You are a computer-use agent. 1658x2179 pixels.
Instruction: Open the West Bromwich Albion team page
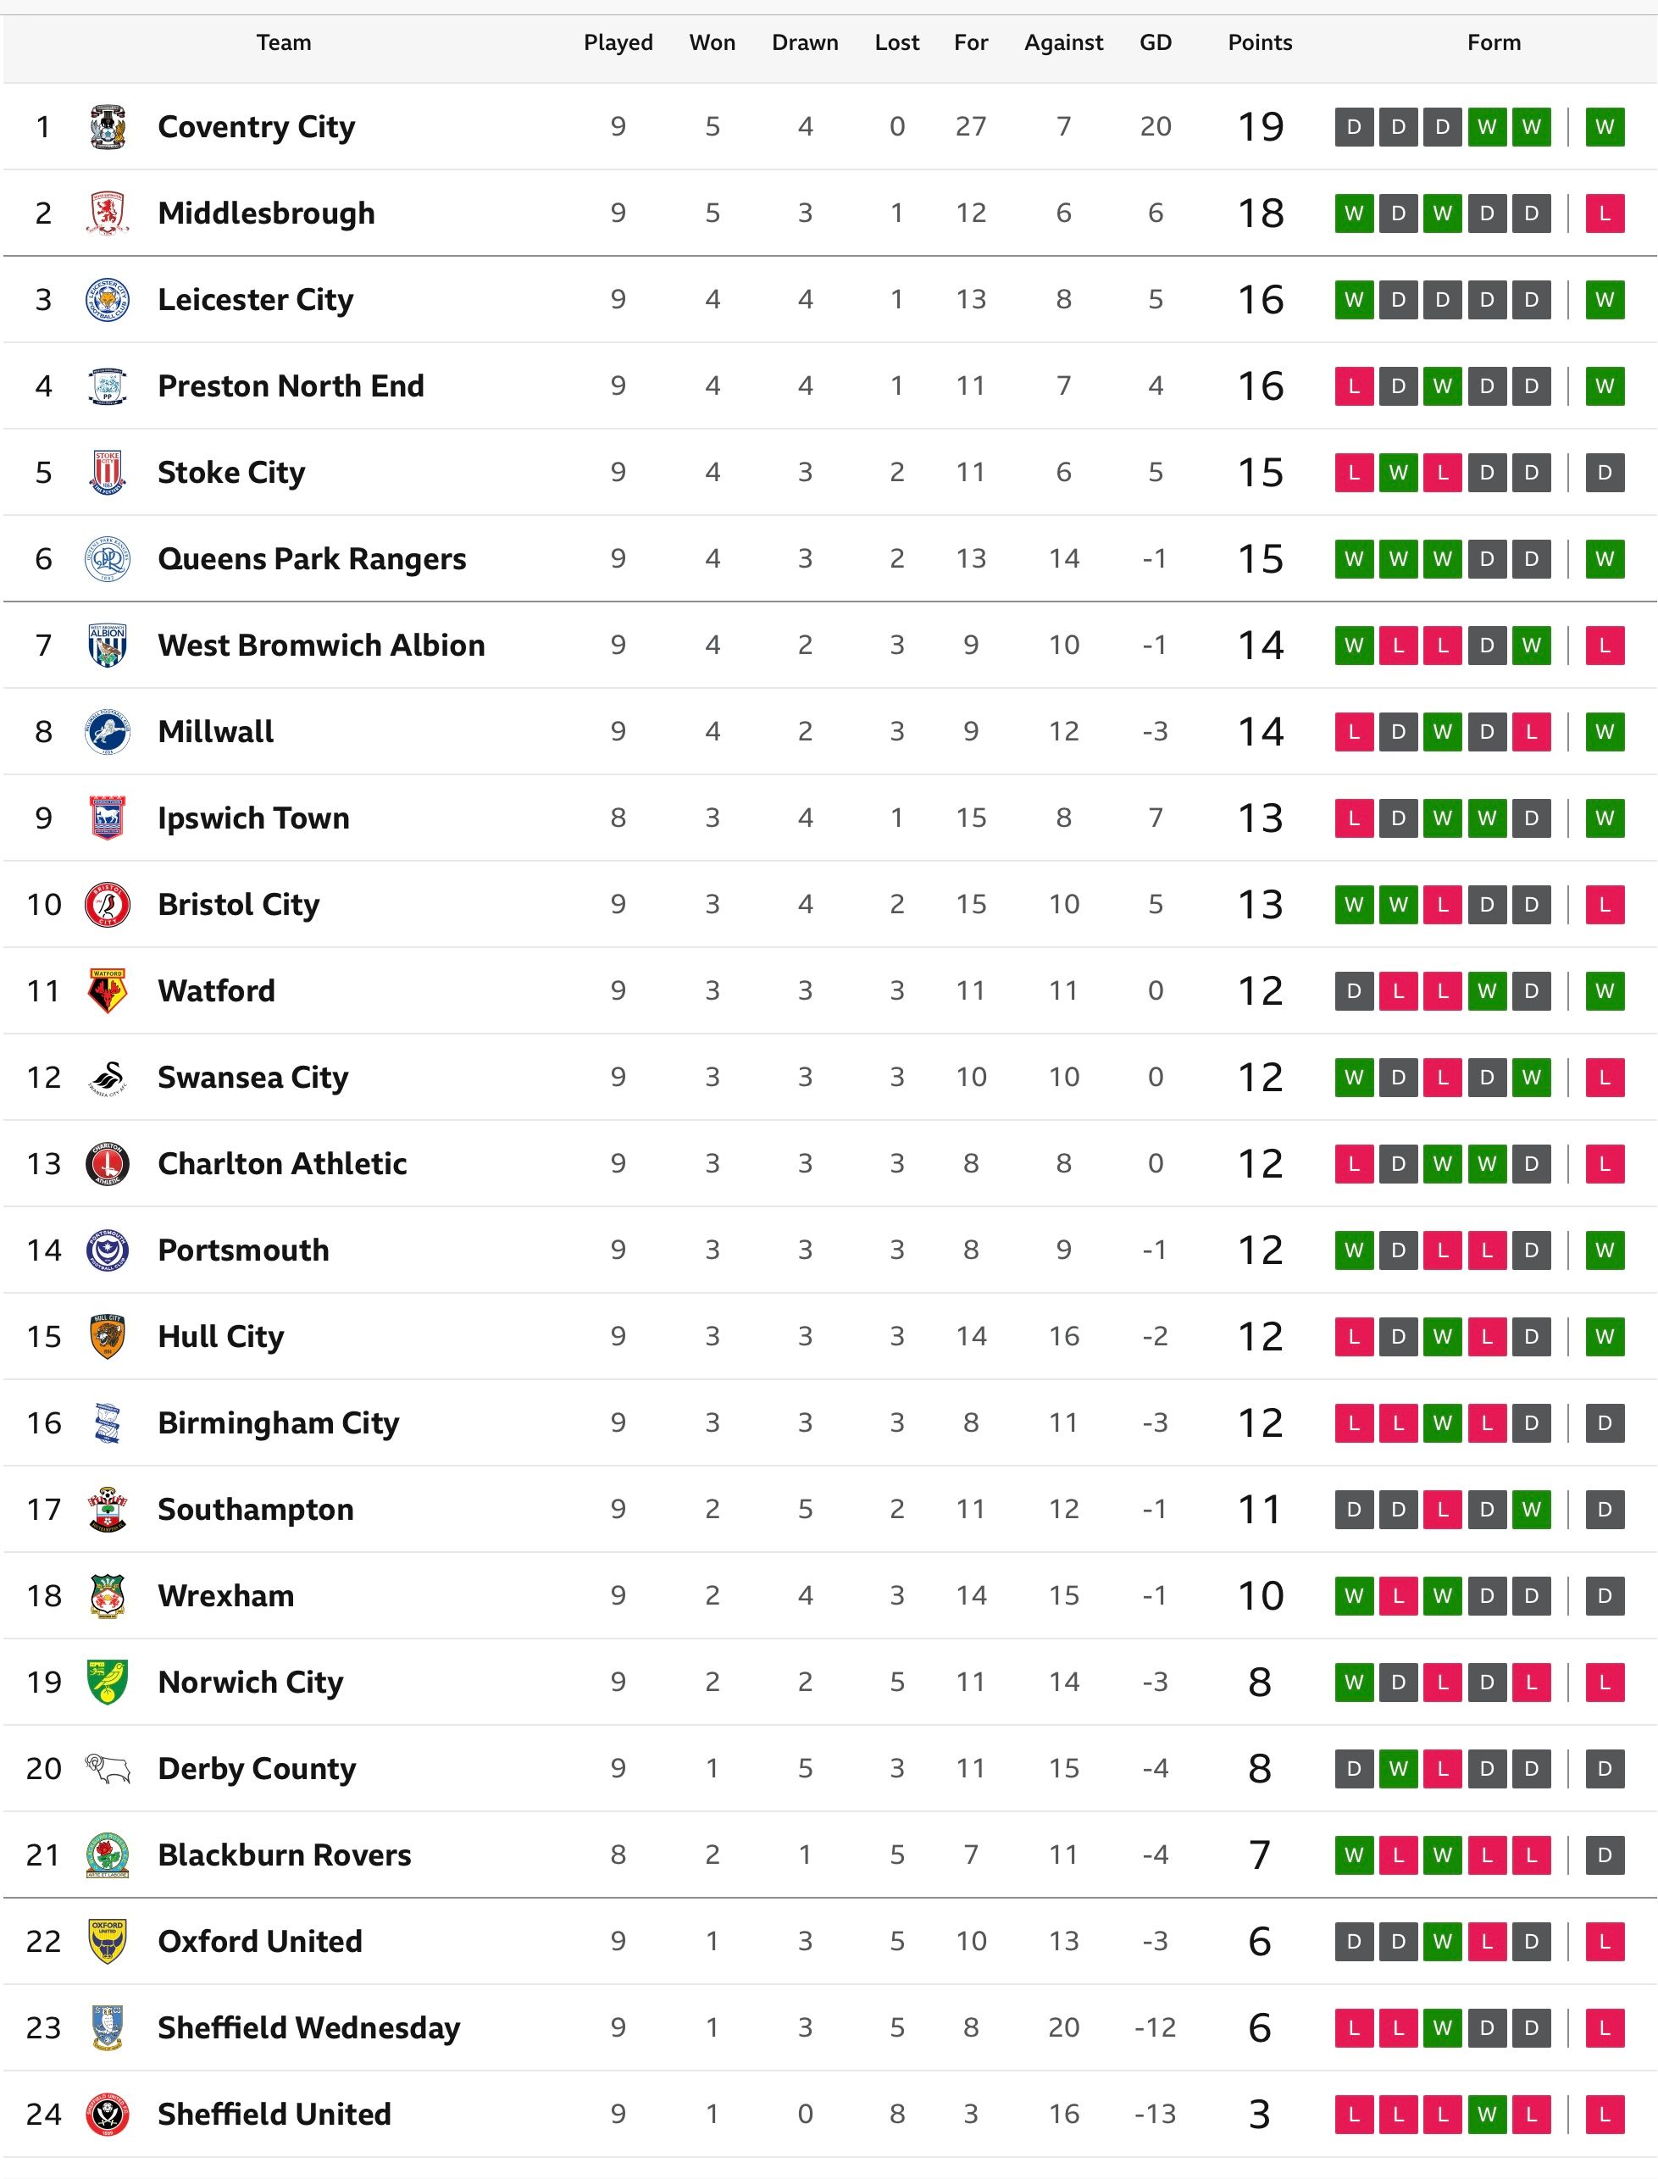321,646
